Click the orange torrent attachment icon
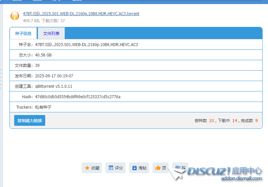The width and height of the screenshot is (268, 187). pos(15,16)
